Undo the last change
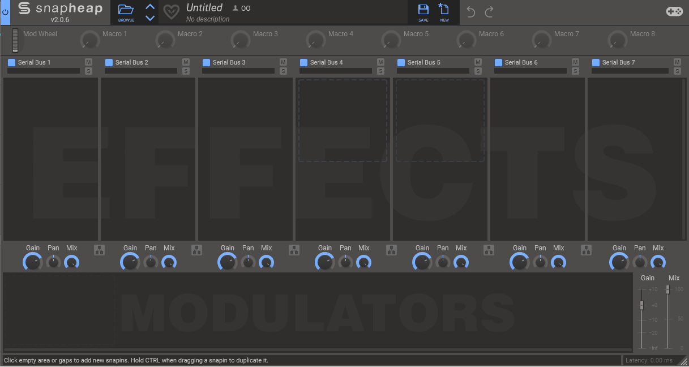Image resolution: width=689 pixels, height=367 pixels. point(470,11)
